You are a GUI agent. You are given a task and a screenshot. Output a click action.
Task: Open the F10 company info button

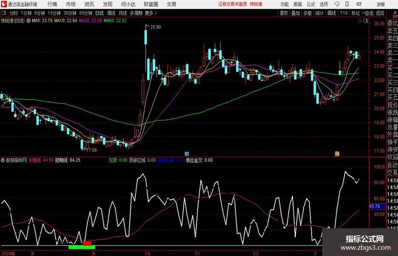tap(344, 13)
